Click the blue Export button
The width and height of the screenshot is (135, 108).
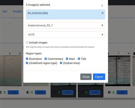coord(99,77)
